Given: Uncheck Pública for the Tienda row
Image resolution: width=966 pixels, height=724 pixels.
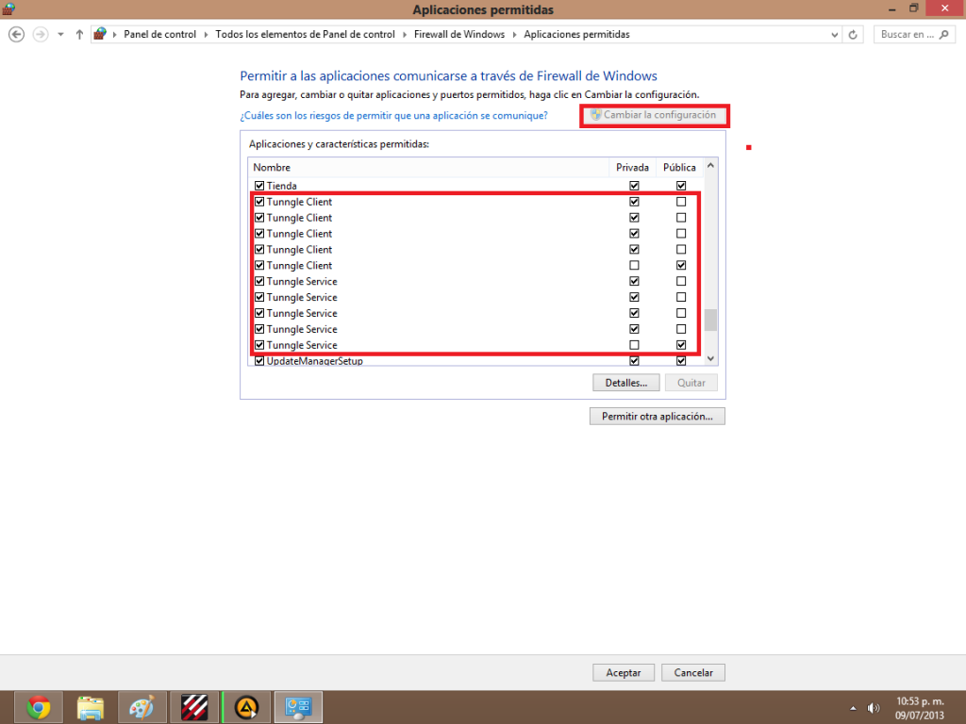Looking at the screenshot, I should click(x=681, y=186).
